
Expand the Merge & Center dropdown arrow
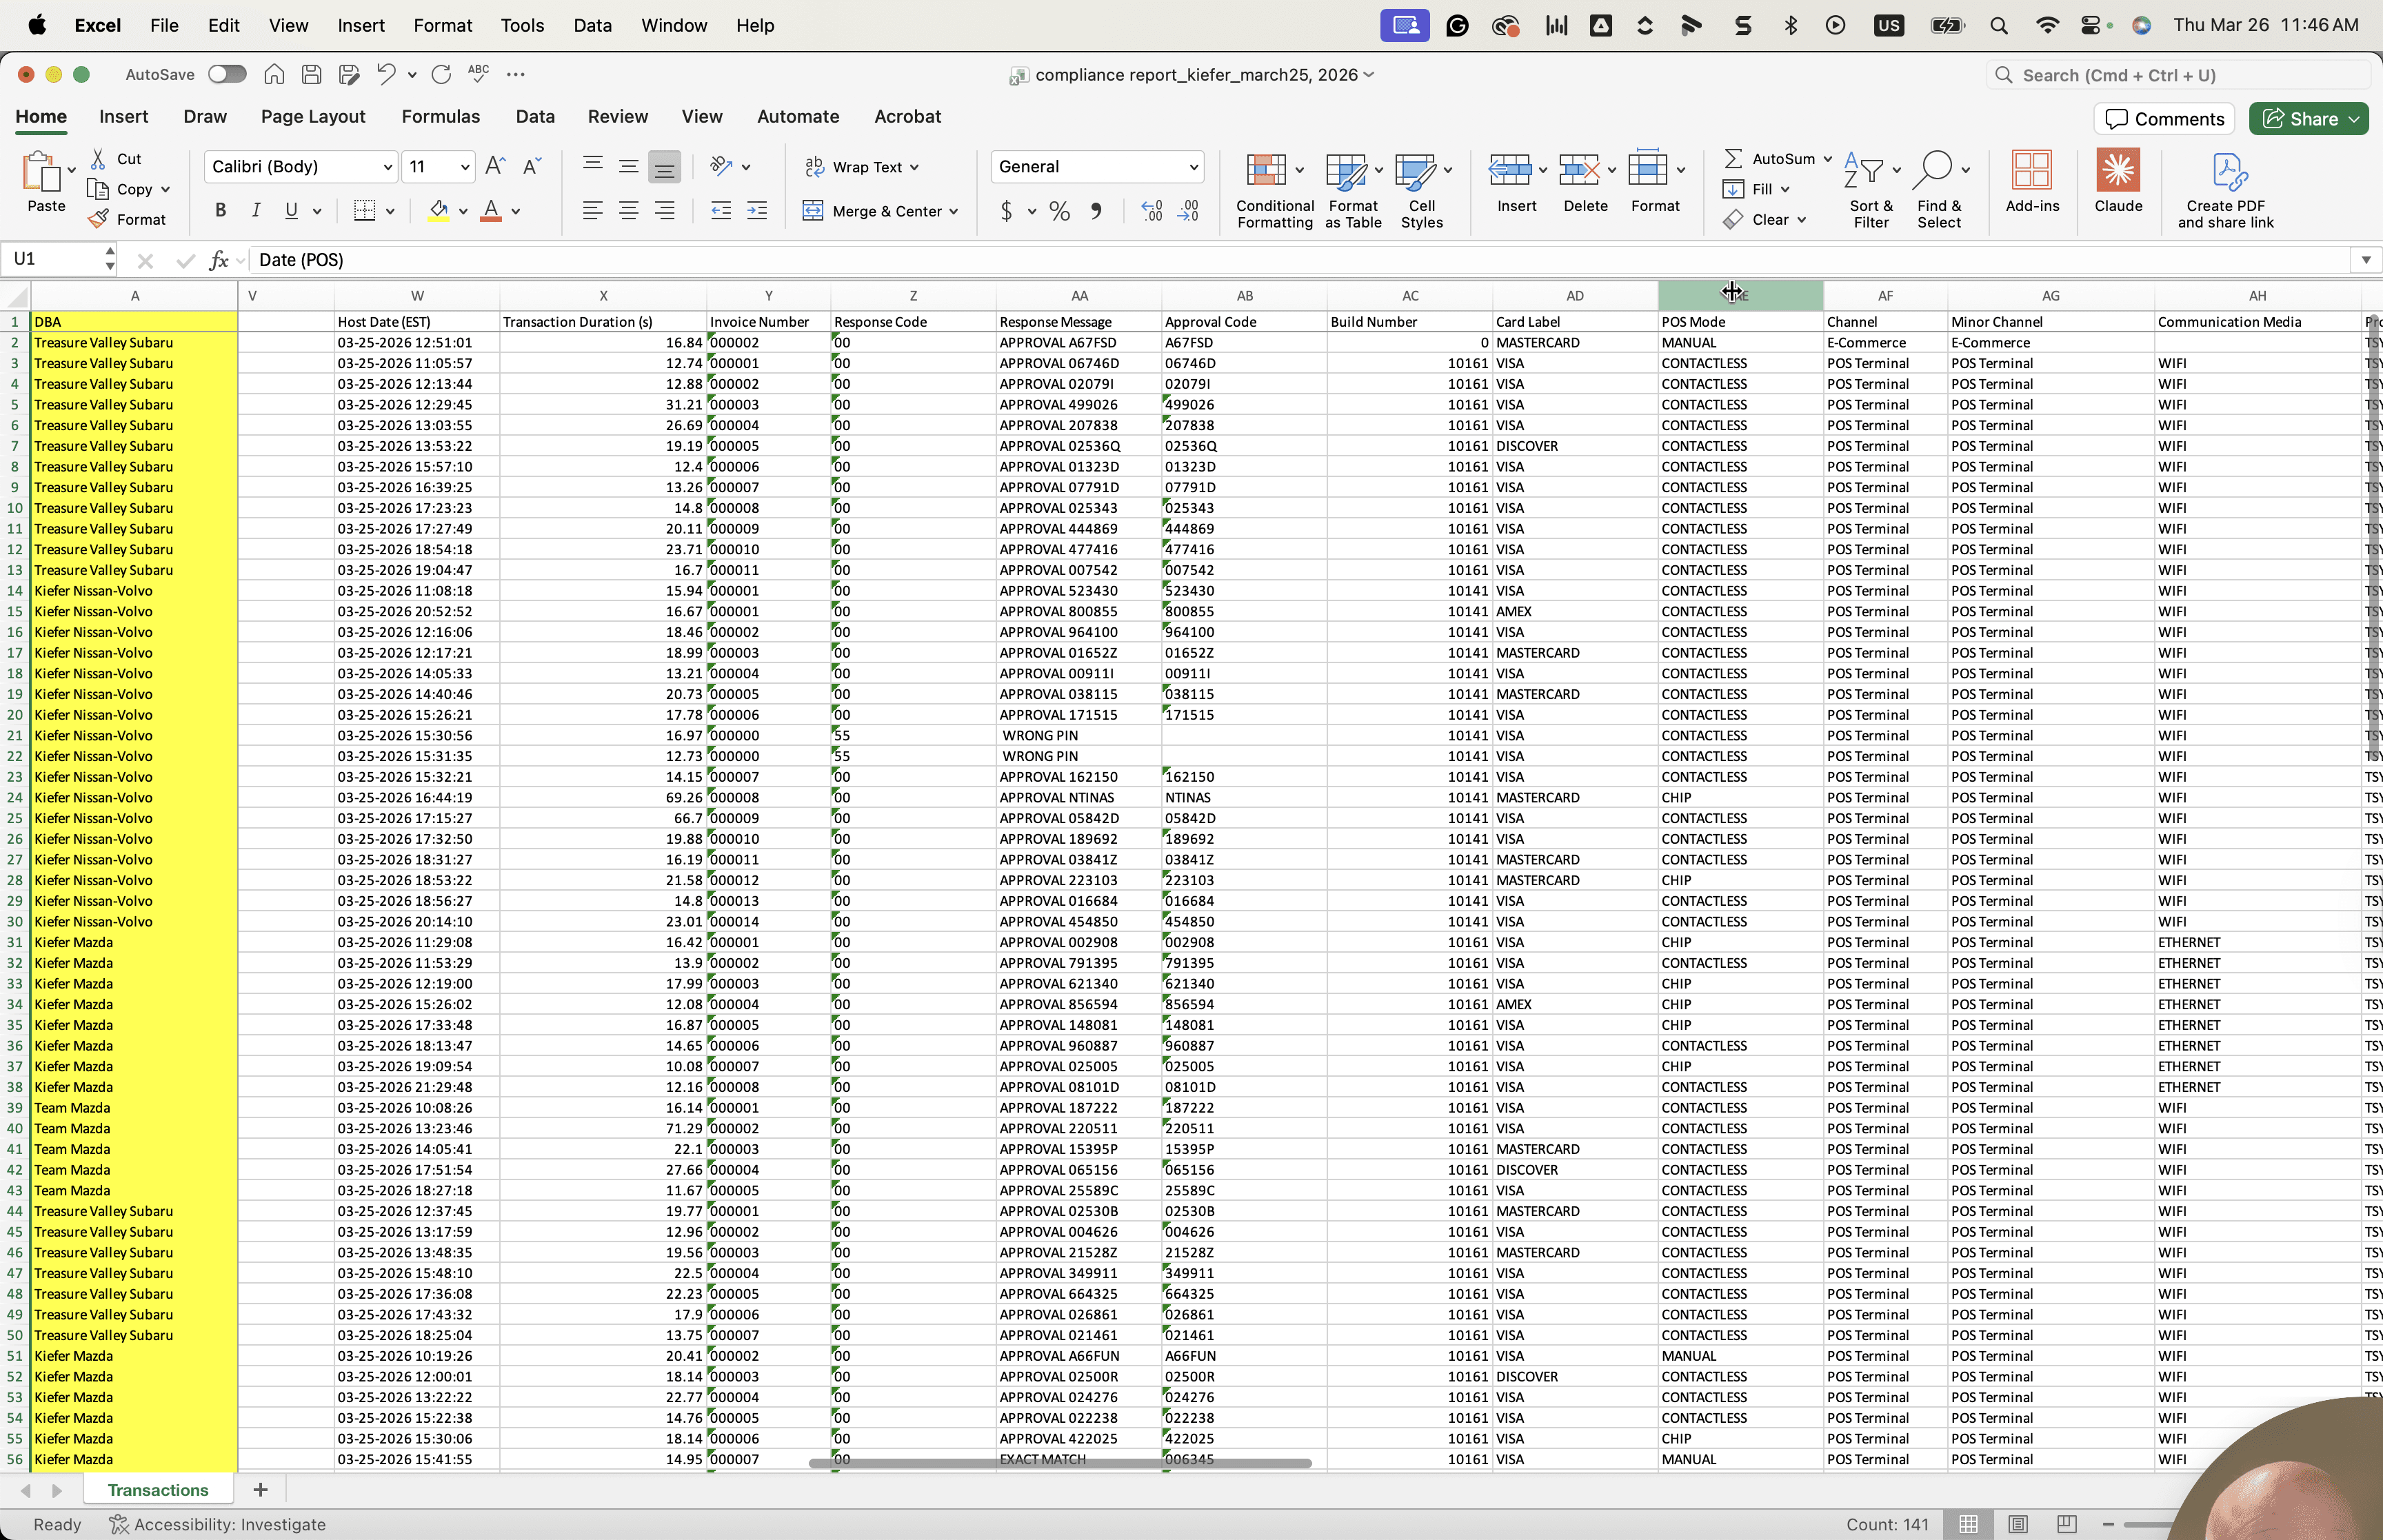click(954, 211)
